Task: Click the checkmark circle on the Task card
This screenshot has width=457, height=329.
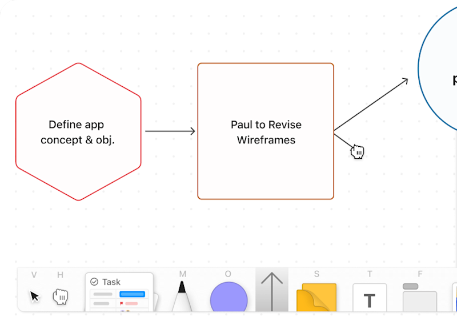Action: pos(94,282)
